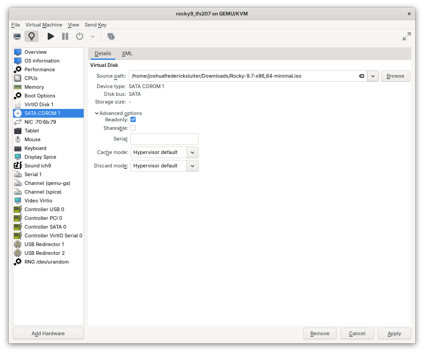
Task: Clear the source path with the erase icon
Action: [362, 76]
